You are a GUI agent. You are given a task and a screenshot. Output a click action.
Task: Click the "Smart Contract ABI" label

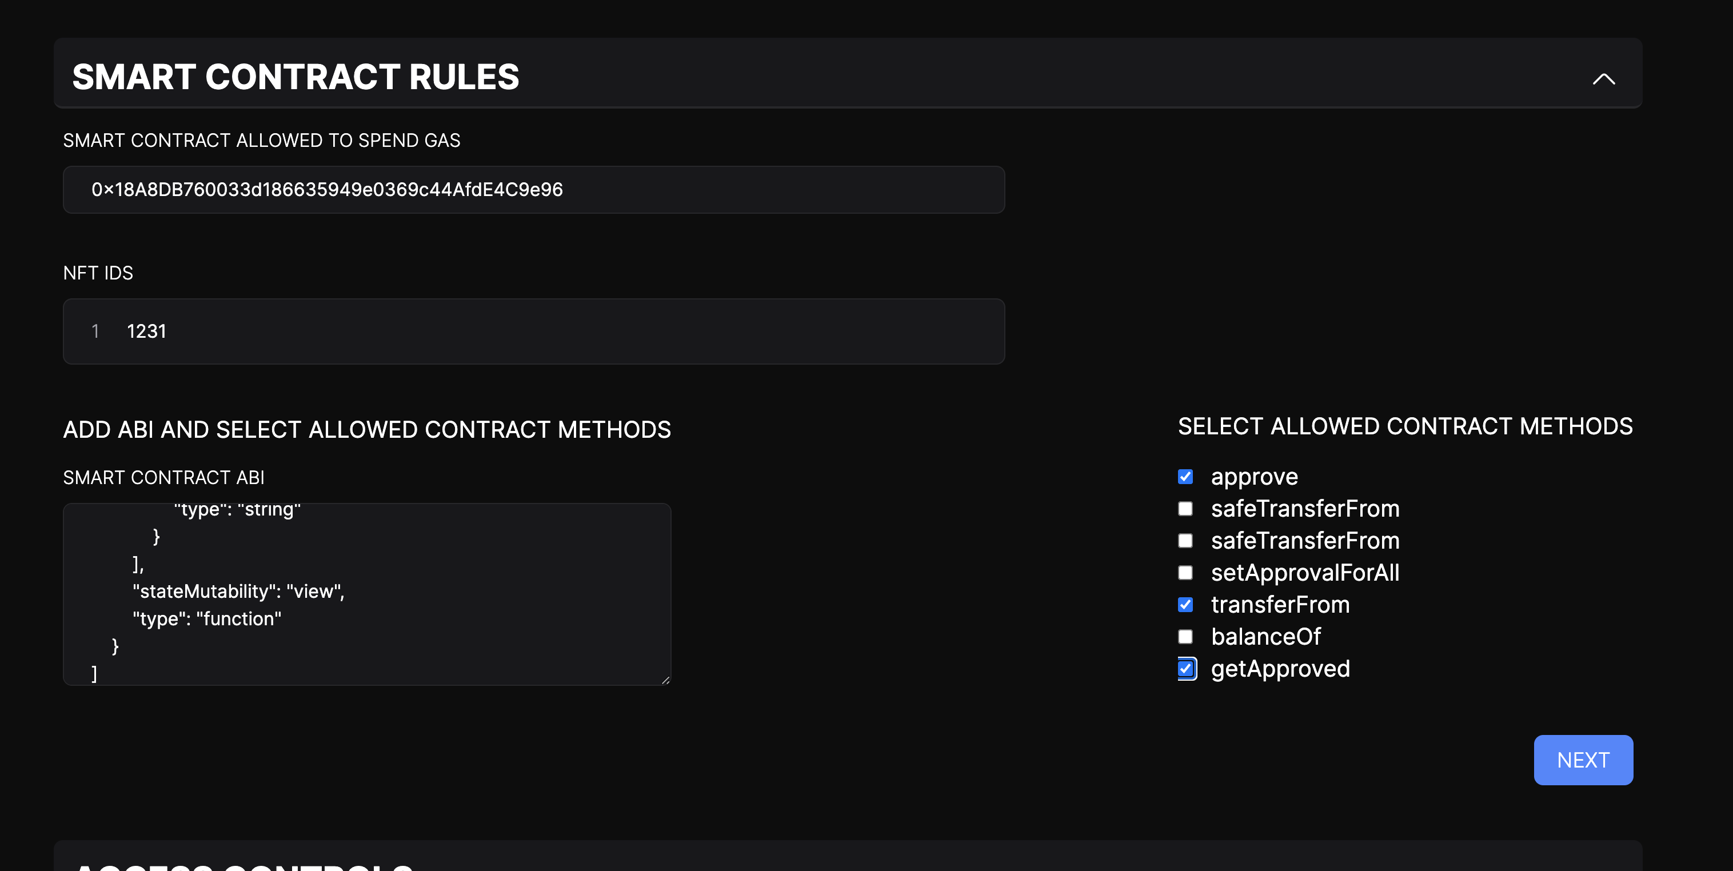point(163,478)
